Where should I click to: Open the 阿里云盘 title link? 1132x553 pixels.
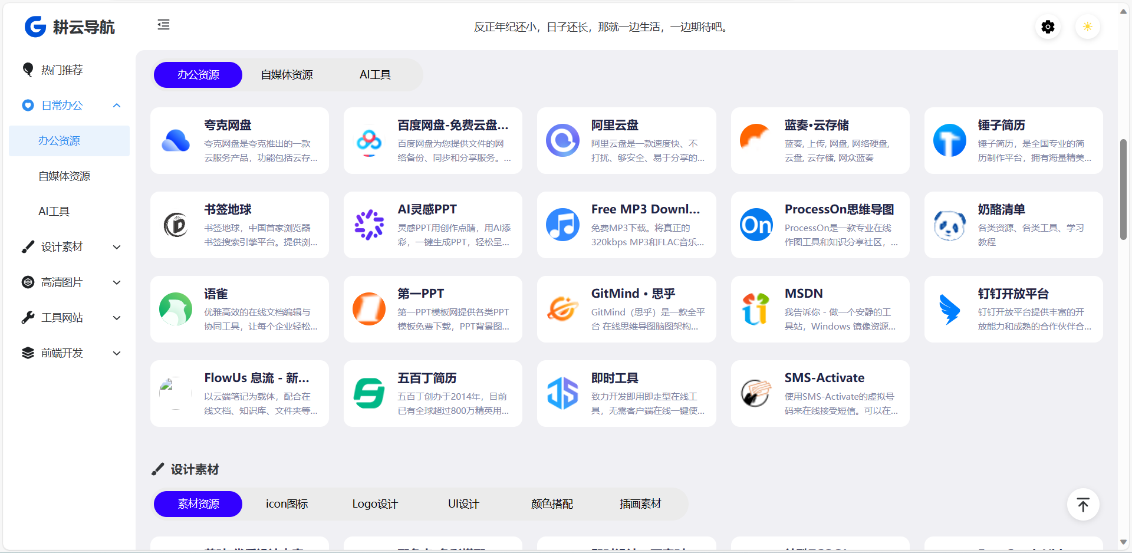click(615, 125)
